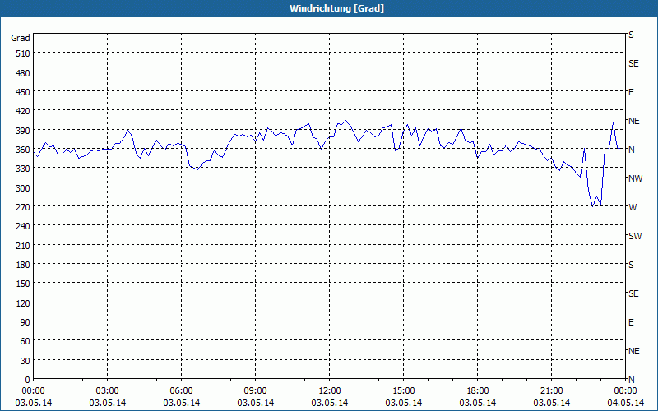Click the 180 degree axis label
658x411 pixels.
pyautogui.click(x=23, y=265)
